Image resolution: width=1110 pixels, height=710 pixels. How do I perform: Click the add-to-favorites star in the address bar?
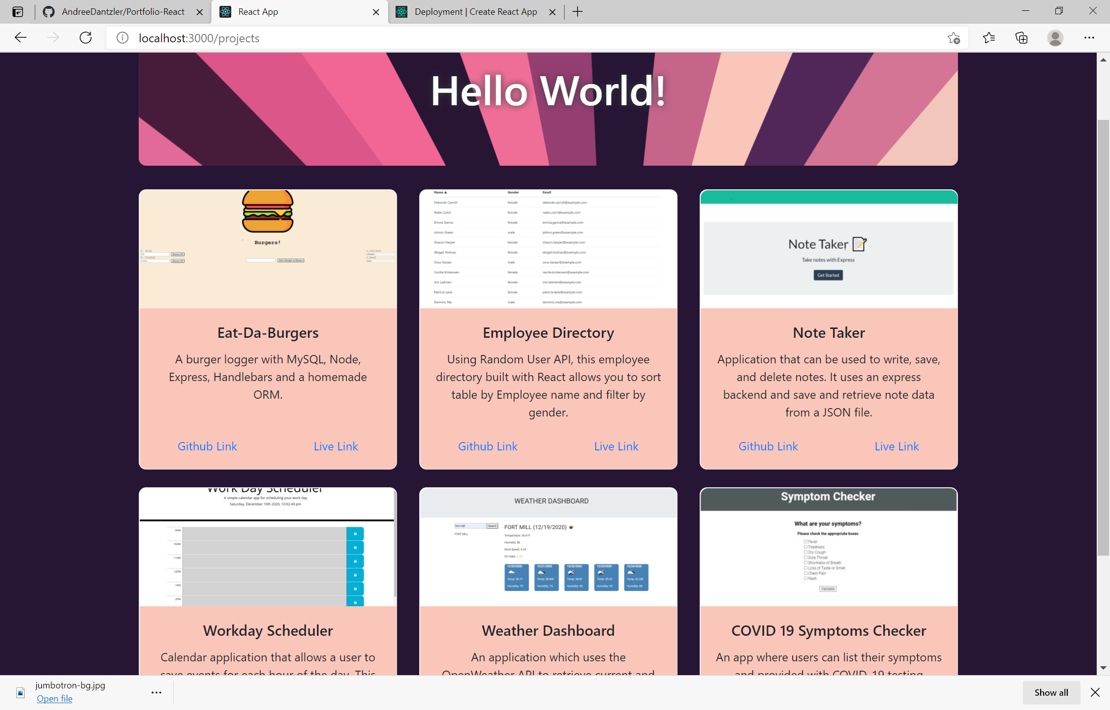954,37
